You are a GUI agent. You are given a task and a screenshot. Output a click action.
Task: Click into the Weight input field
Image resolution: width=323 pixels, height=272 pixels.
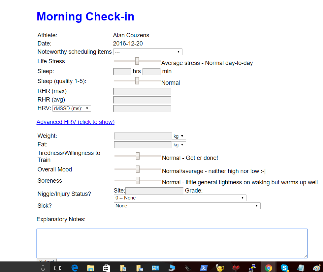[x=143, y=136]
